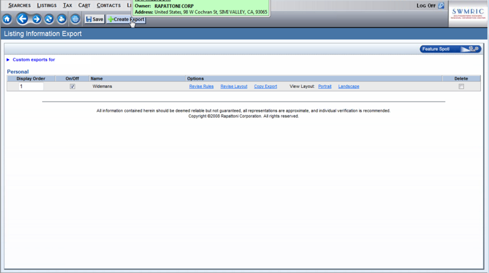The image size is (489, 273).
Task: Open the Searches menu
Action: [x=19, y=5]
